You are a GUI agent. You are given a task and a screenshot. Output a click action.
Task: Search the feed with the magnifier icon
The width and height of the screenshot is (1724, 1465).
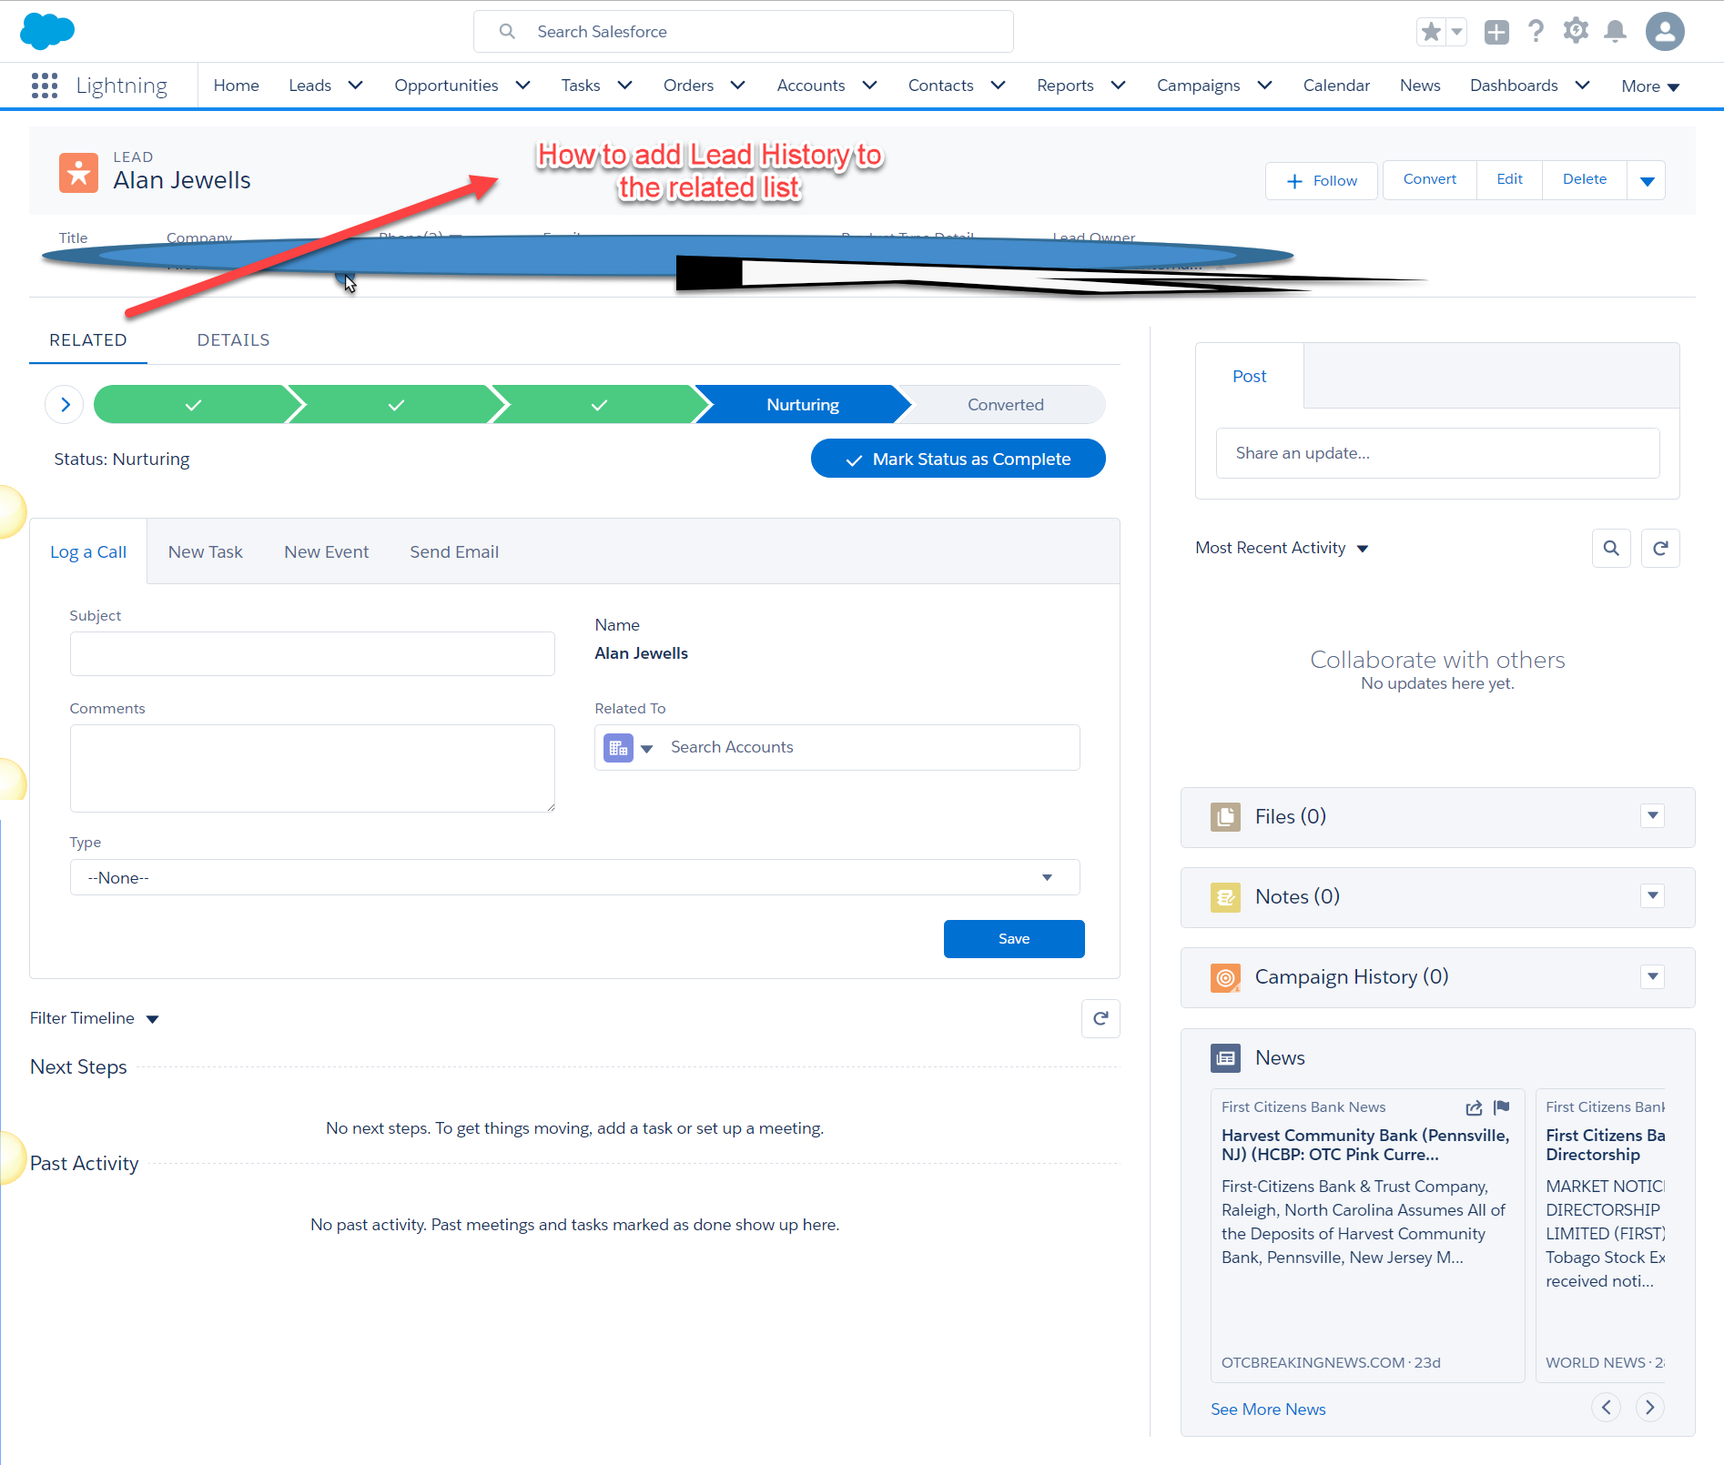(x=1611, y=548)
